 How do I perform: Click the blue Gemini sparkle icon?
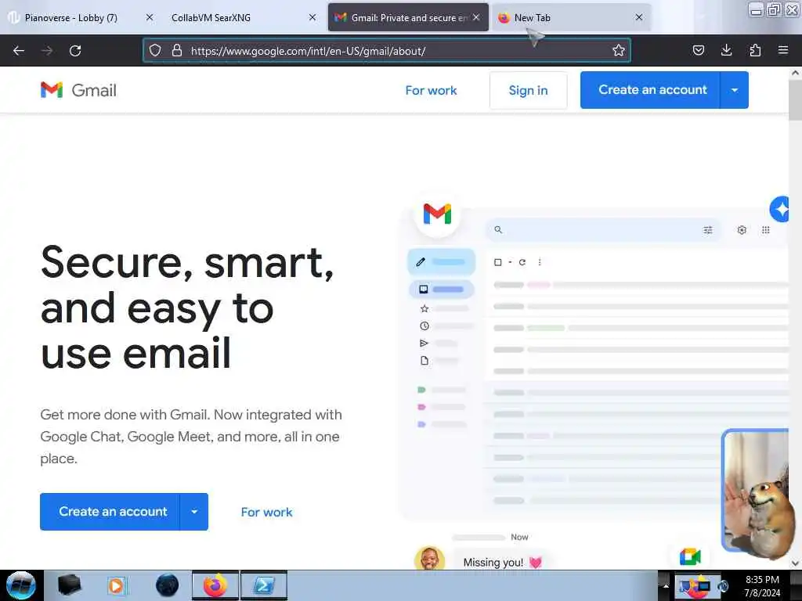(779, 209)
